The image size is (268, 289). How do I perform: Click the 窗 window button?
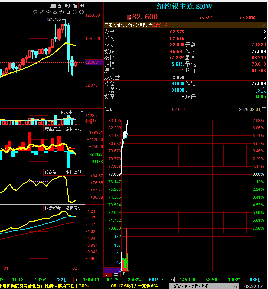pos(75,6)
